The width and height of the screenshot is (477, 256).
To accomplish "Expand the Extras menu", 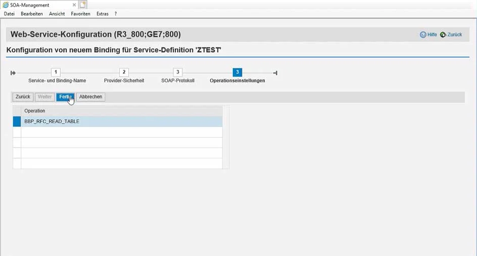I will [x=102, y=14].
